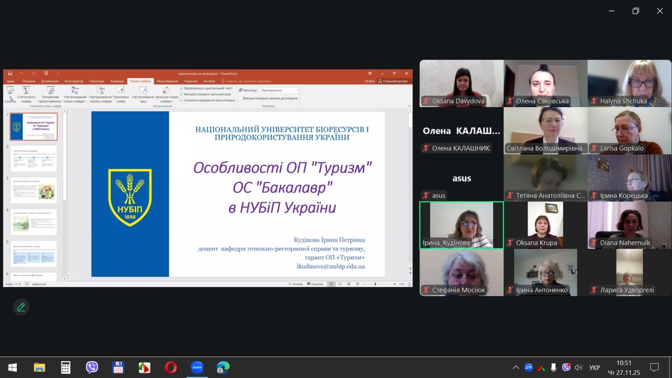Uncheck 'Використовувати хронометраж' checkbox

point(181,94)
